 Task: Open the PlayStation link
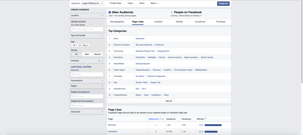(156, 95)
